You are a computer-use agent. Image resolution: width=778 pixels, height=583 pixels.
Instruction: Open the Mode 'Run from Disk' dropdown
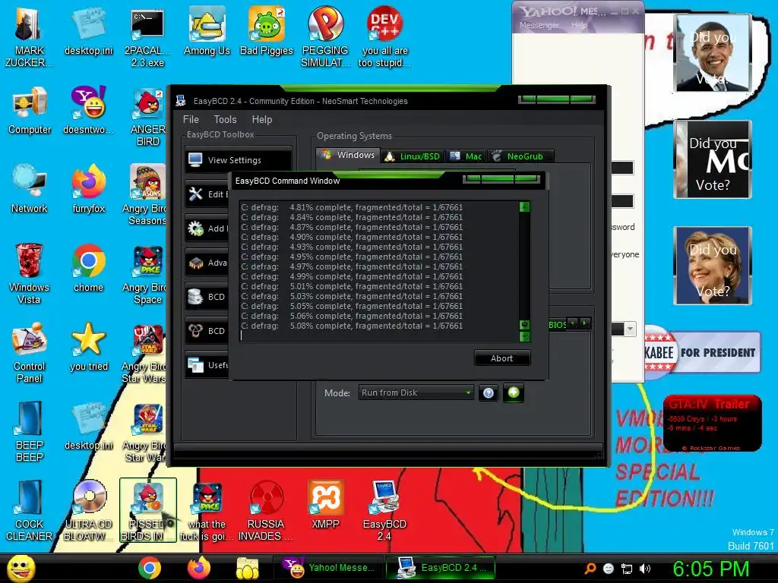pos(416,392)
